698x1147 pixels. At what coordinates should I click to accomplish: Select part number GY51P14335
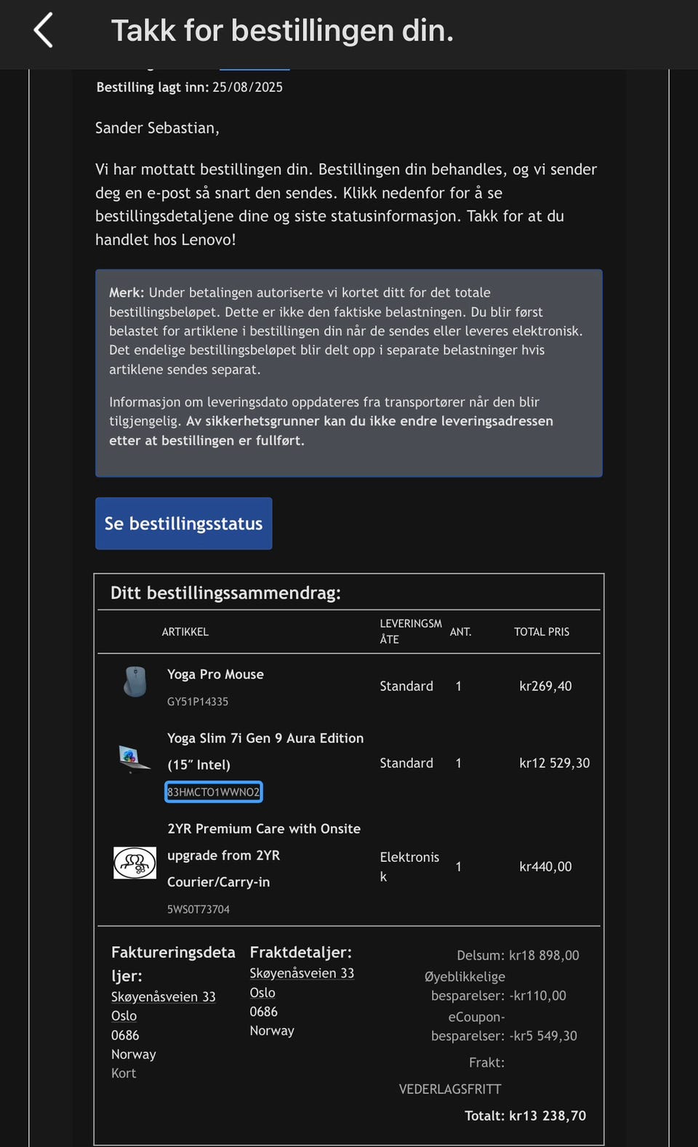(198, 702)
